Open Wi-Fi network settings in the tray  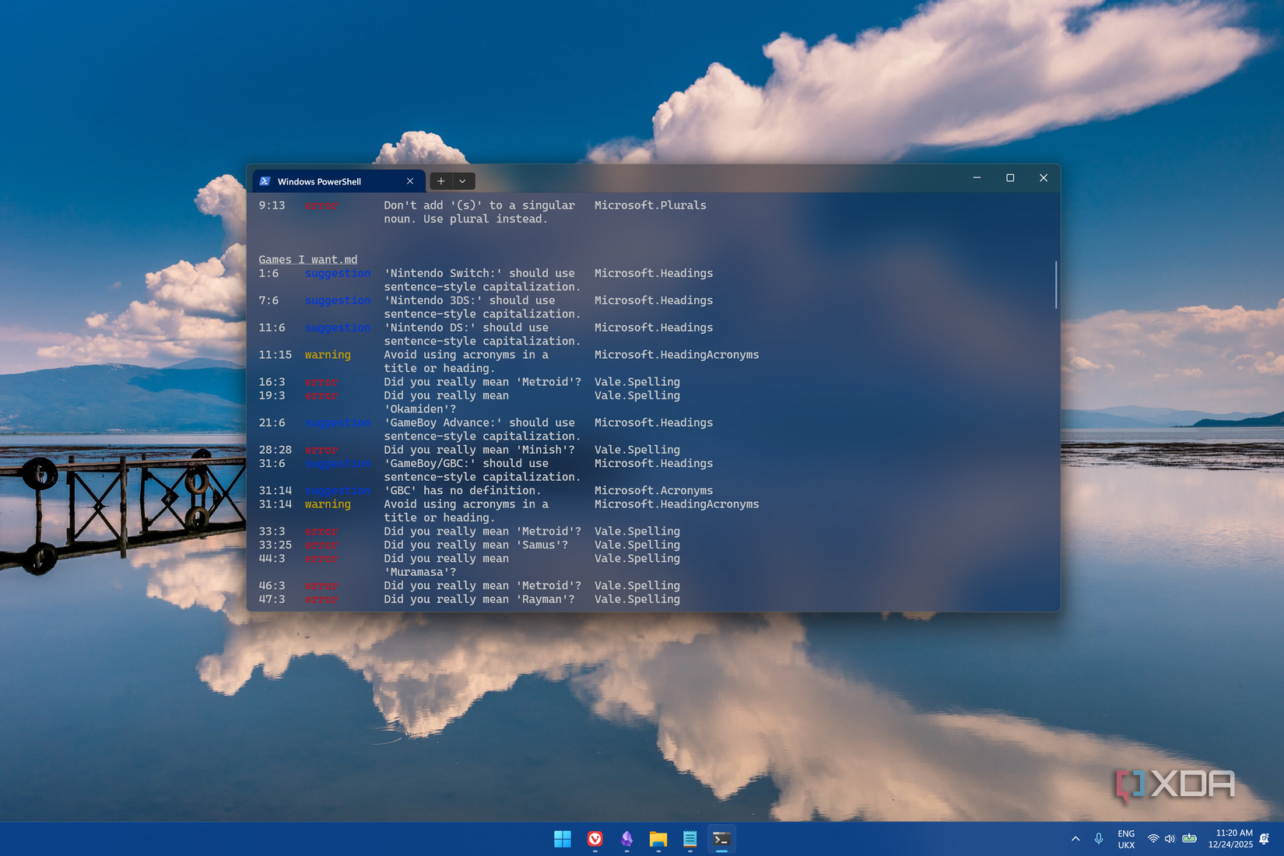coord(1153,839)
